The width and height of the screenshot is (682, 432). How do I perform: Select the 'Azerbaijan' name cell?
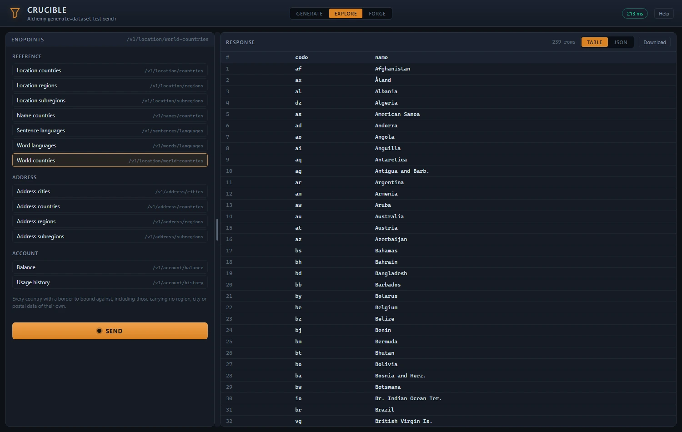(x=391, y=239)
